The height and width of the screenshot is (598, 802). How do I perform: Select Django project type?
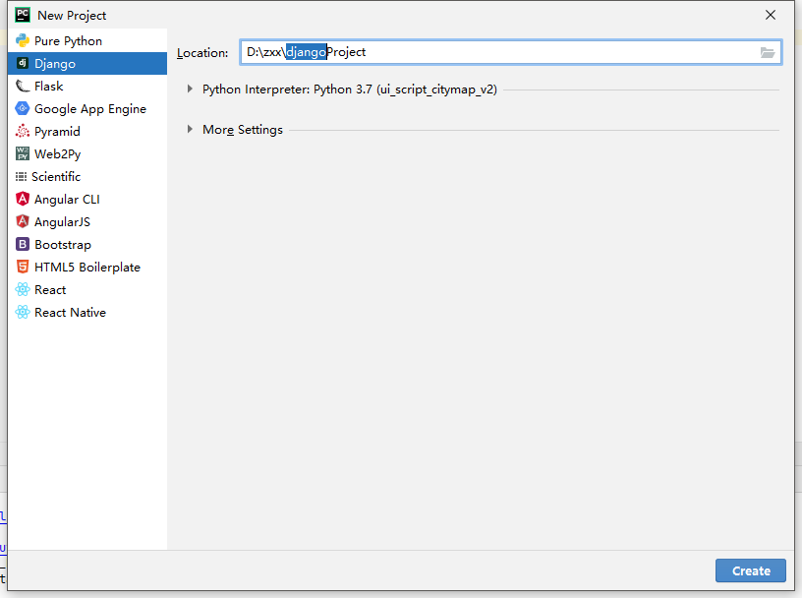tap(87, 64)
